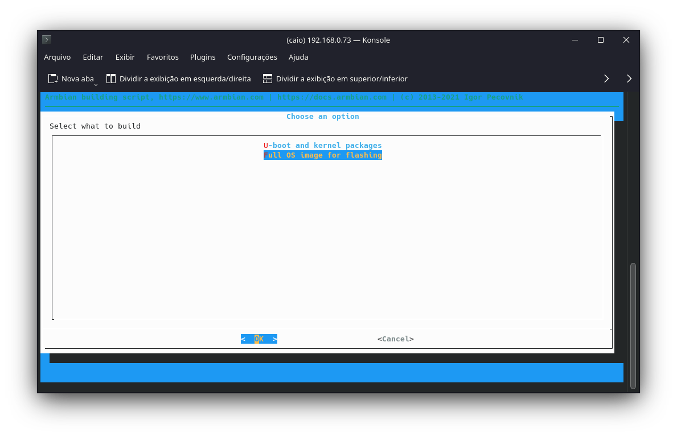Click the split view left/right icon
This screenshot has height=437, width=677.
pos(111,79)
